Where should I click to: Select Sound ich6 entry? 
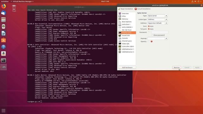(x=127, y=35)
